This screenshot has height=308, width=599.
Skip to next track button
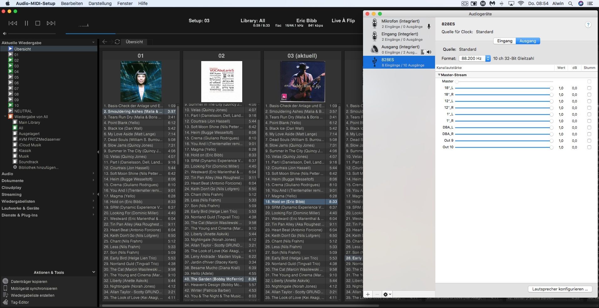click(51, 23)
